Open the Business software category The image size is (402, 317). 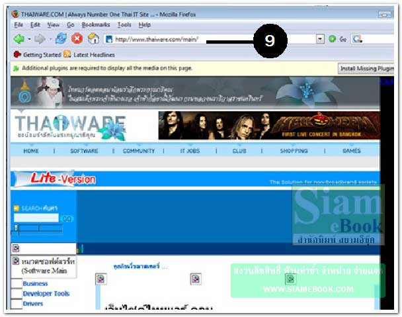[35, 284]
